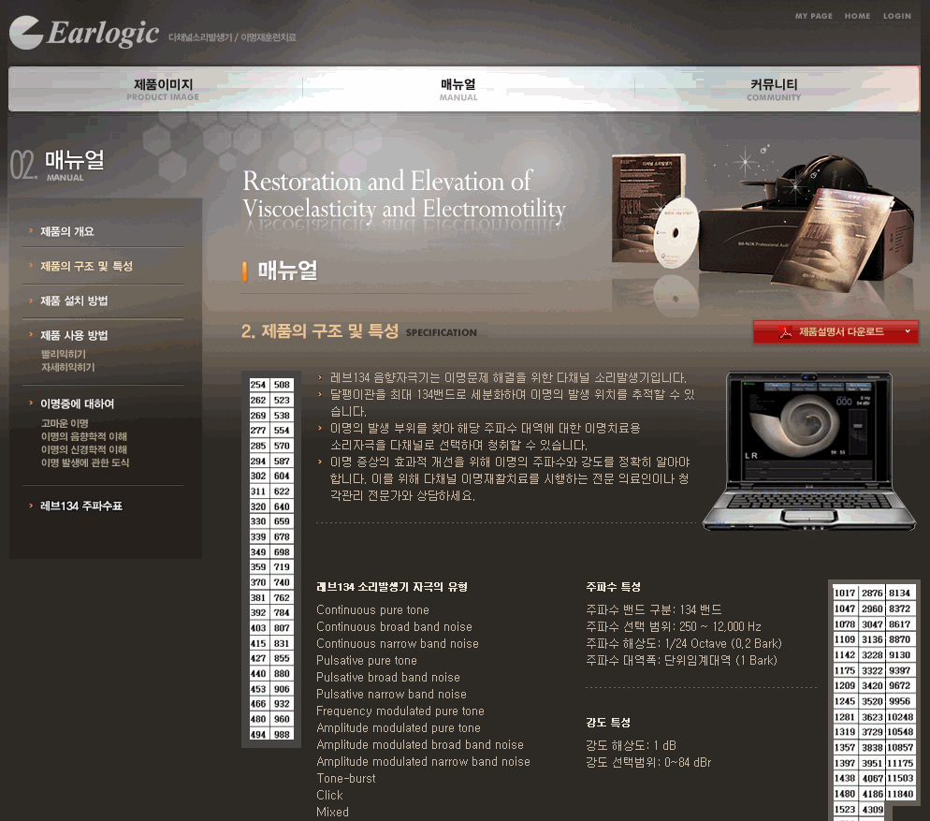Open MY PAGE link
This screenshot has width=930, height=821.
point(813,16)
